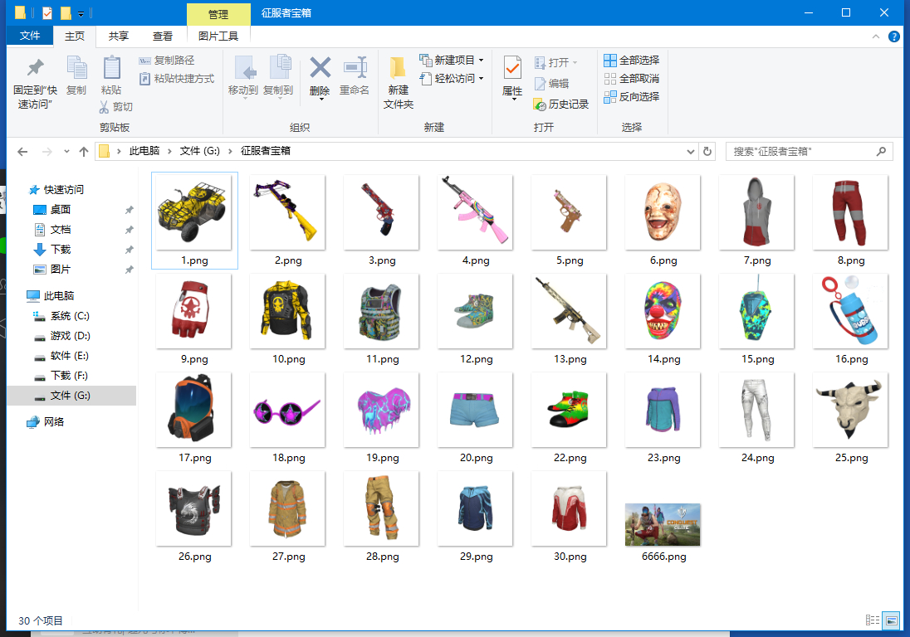This screenshot has width=910, height=637.
Task: Select the 18.png star glasses thumbnail
Action: click(288, 410)
